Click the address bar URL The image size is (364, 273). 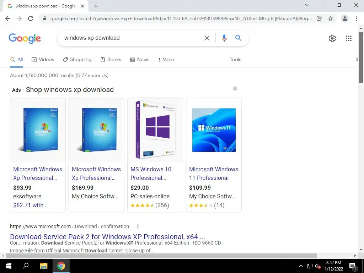pos(181,18)
